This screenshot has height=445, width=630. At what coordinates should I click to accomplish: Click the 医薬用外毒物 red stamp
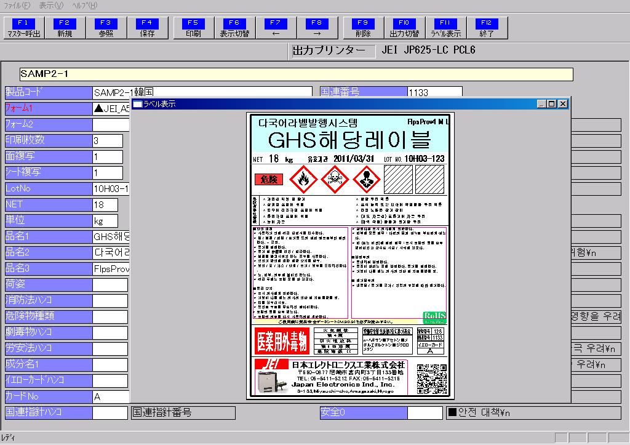pos(282,341)
